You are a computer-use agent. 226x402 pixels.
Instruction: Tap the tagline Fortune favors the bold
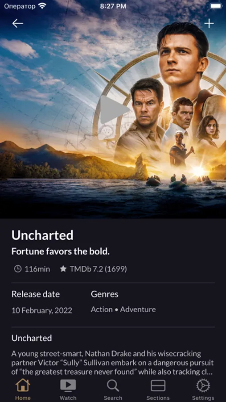(x=61, y=251)
